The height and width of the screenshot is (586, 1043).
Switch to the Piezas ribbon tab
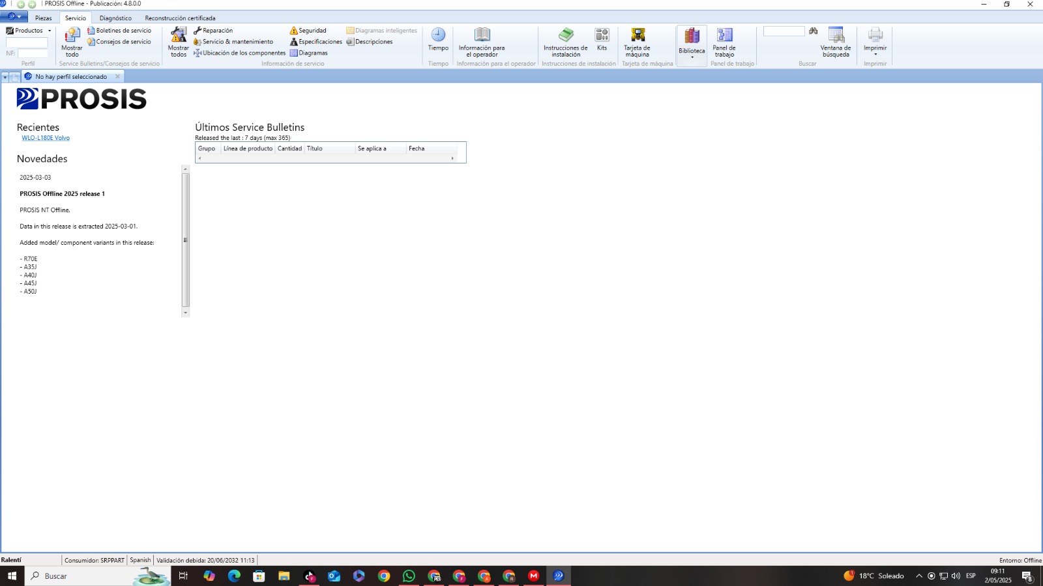(x=44, y=18)
